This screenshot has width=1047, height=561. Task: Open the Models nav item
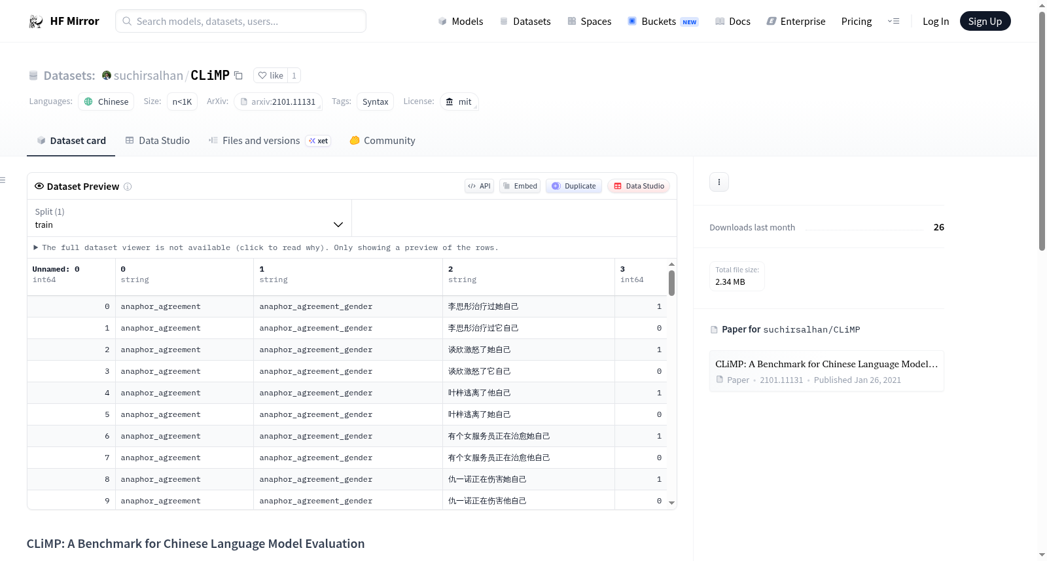click(x=461, y=21)
